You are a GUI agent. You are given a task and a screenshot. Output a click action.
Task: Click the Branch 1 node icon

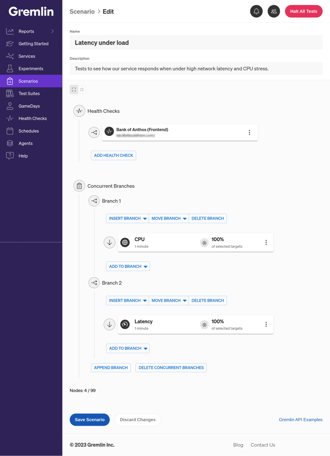pyautogui.click(x=94, y=201)
